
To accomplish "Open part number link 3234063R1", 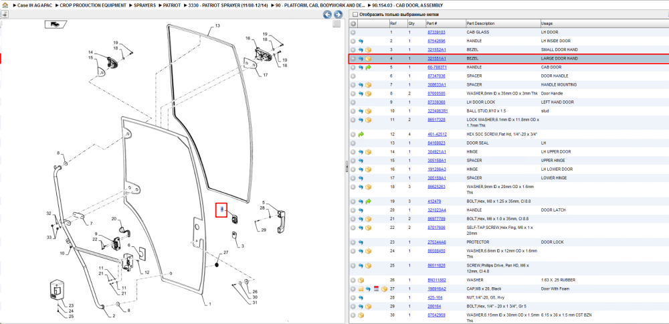I will [438, 111].
